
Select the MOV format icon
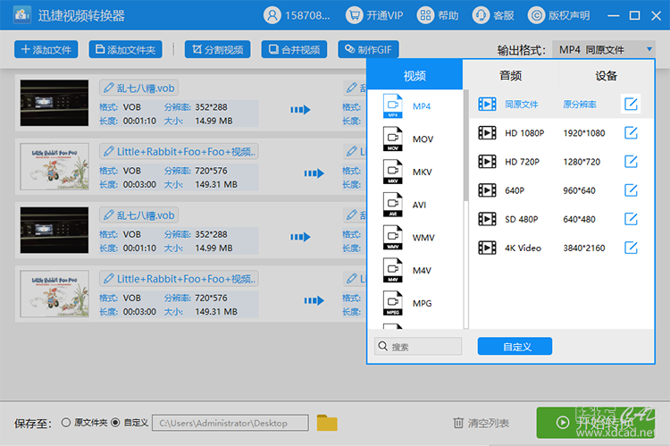click(393, 139)
